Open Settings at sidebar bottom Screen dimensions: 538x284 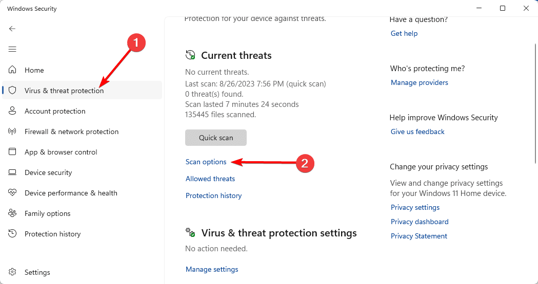tap(82, 272)
